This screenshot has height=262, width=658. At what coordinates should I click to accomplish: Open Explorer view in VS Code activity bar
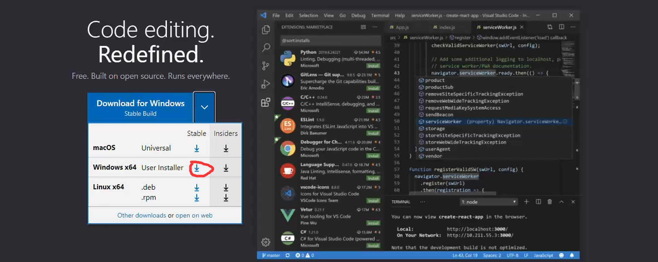coord(266,30)
